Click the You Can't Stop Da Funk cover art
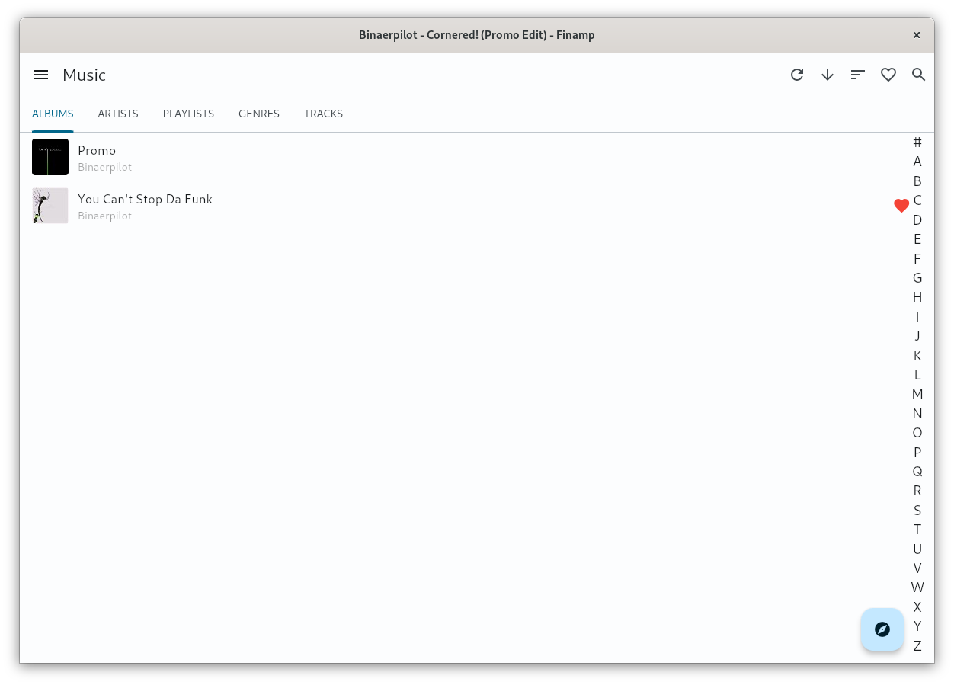 click(50, 206)
